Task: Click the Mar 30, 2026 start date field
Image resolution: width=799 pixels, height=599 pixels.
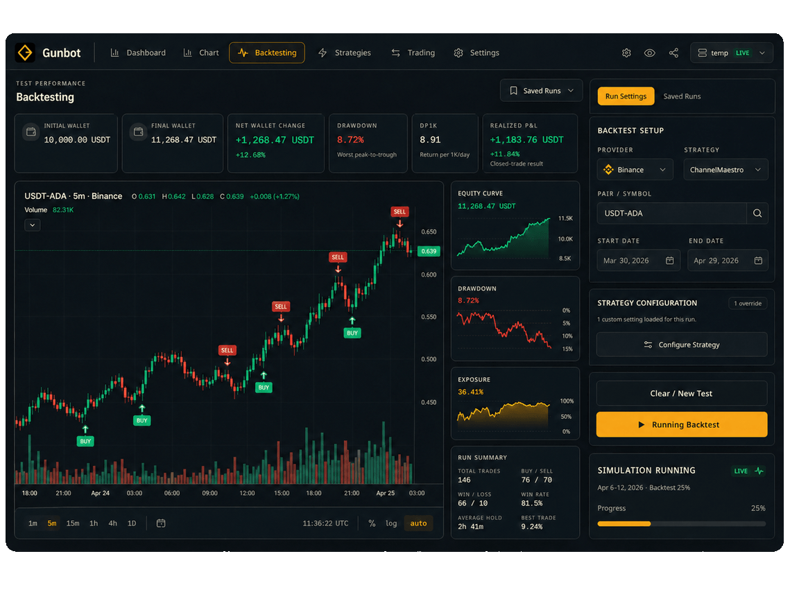Action: tap(639, 260)
